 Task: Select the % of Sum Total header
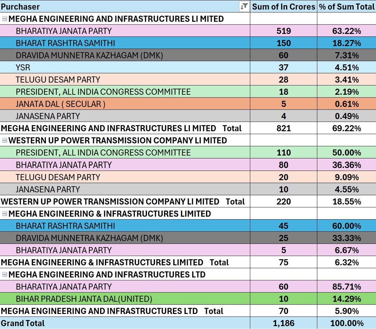coord(346,6)
